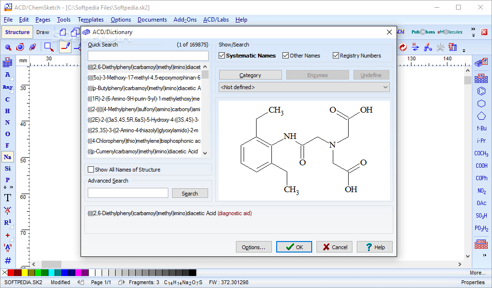Expand the R1 group tool flyout
The height and width of the screenshot is (288, 492).
pos(12,228)
